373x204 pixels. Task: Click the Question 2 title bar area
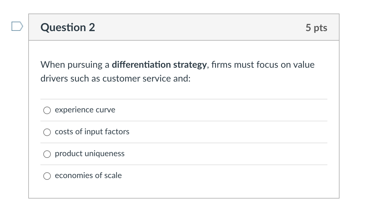click(x=184, y=27)
